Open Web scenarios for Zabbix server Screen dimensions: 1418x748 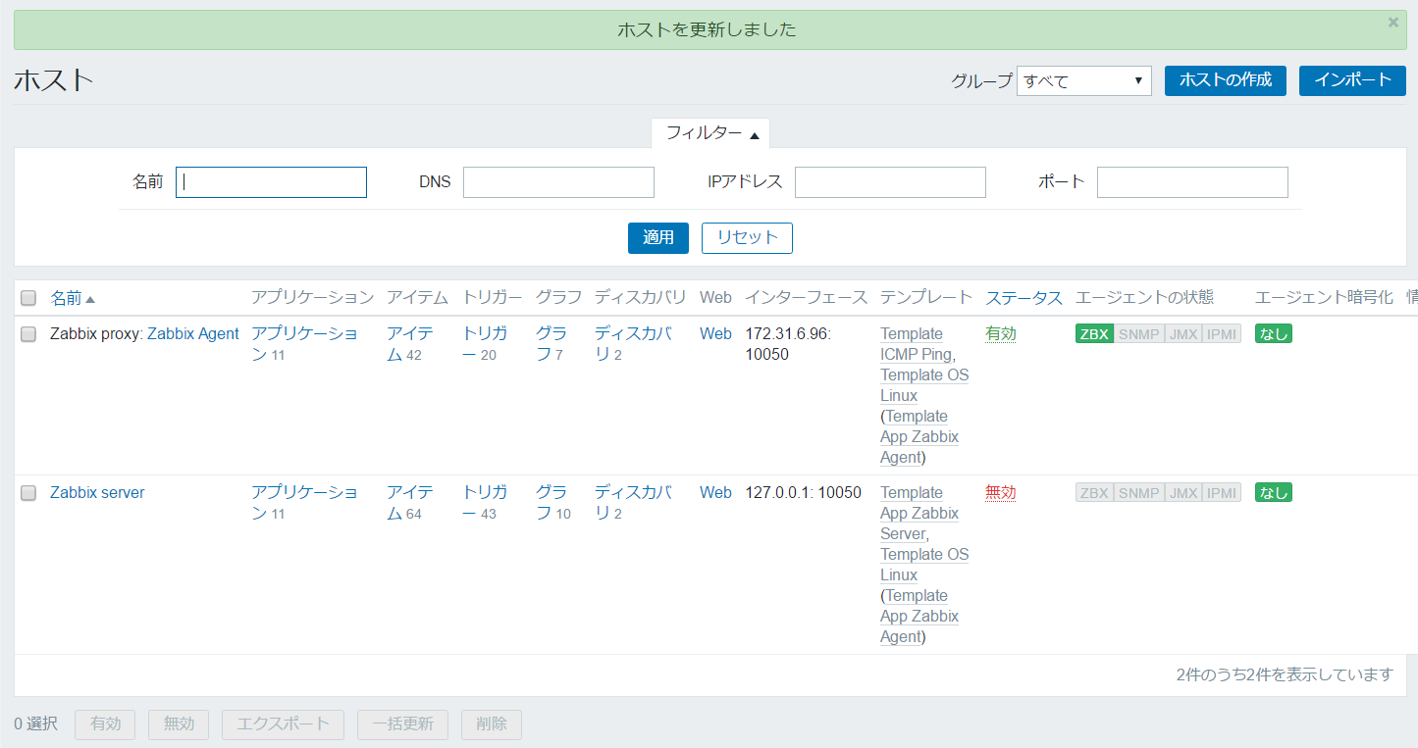[715, 493]
